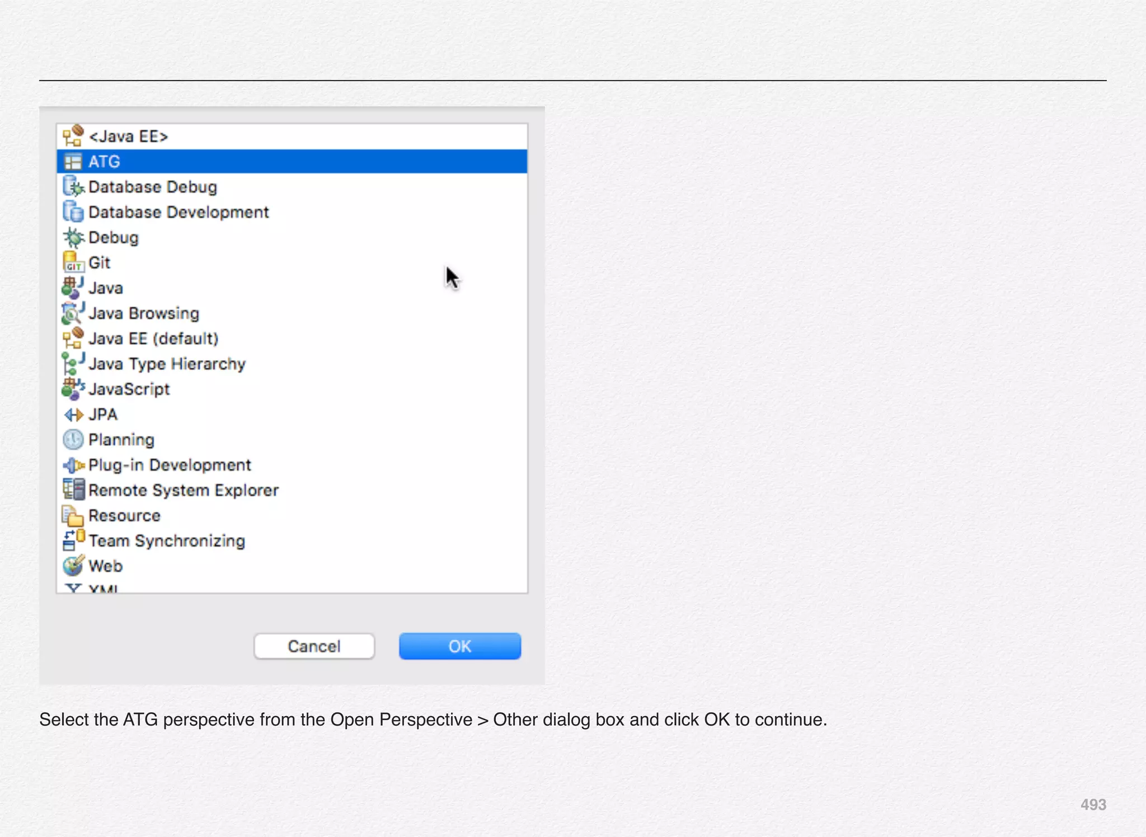Select Plug-in Development perspective
The width and height of the screenshot is (1146, 837).
click(x=292, y=465)
